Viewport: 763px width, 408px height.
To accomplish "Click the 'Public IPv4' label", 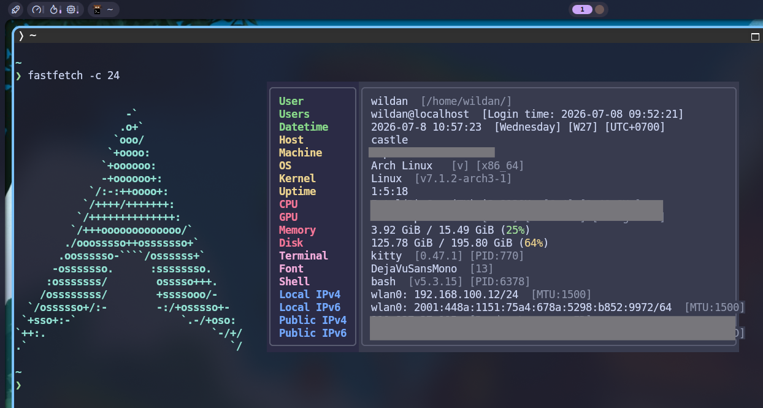I will [x=313, y=320].
